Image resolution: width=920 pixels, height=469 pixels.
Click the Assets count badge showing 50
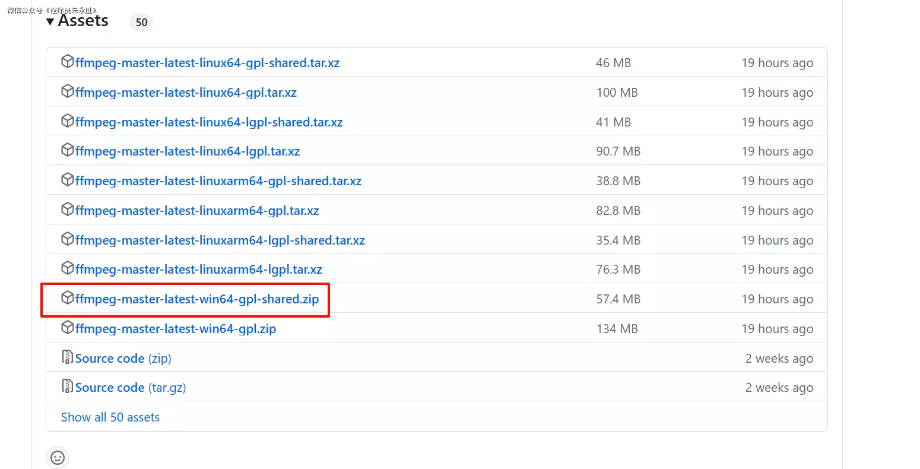(141, 23)
